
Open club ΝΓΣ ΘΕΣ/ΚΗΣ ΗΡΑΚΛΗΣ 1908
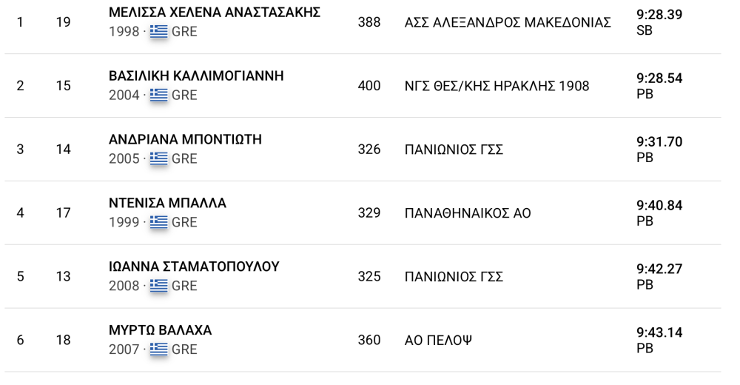497,86
